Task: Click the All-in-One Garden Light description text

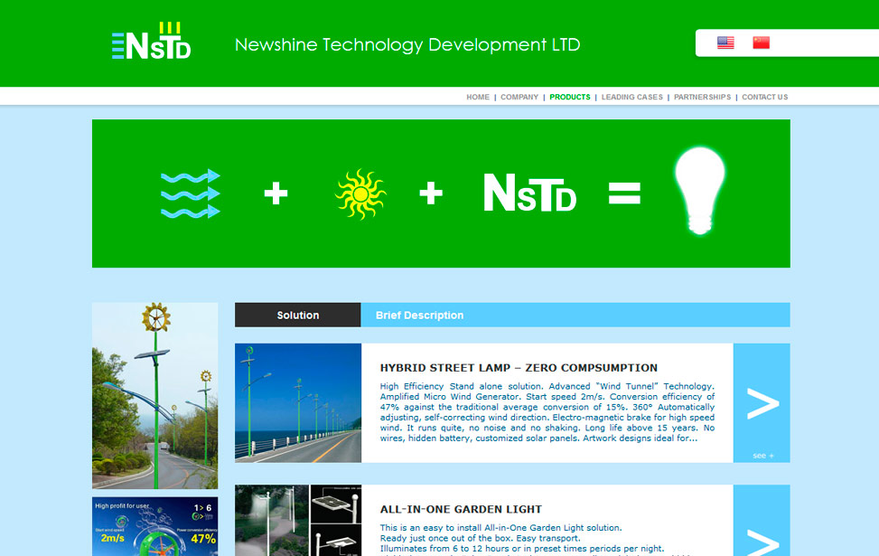Action: coord(536,539)
